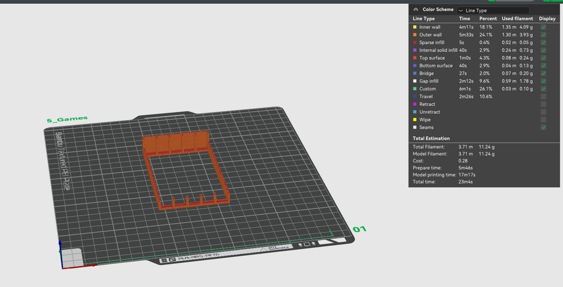Screen dimensions: 563x287
Task: Enable the Travel display checkbox
Action: coord(543,97)
